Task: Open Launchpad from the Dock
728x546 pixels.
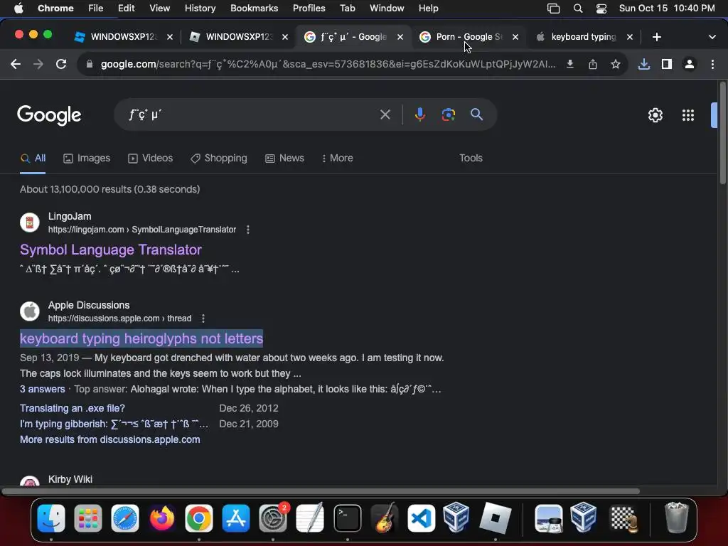Action: click(87, 518)
